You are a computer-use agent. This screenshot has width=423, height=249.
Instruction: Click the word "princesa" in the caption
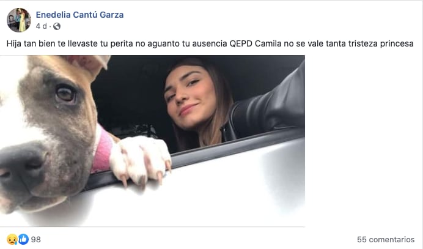397,44
